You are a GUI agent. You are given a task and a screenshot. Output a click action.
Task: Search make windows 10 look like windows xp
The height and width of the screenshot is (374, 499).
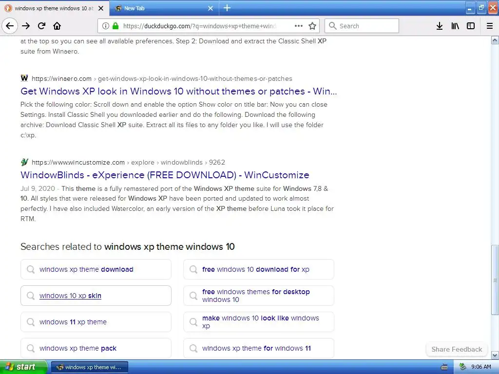click(259, 322)
